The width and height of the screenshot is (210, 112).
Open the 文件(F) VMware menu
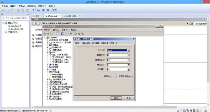5,6
